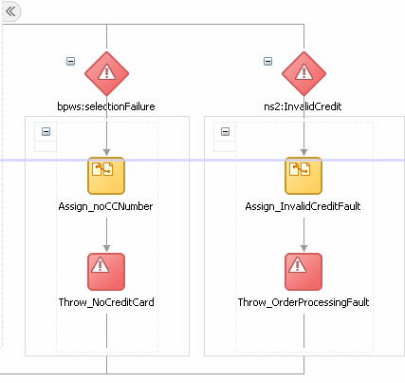405x383 pixels.
Task: Select the ns2:InvalidCredit catch diamond icon
Action: pos(304,73)
